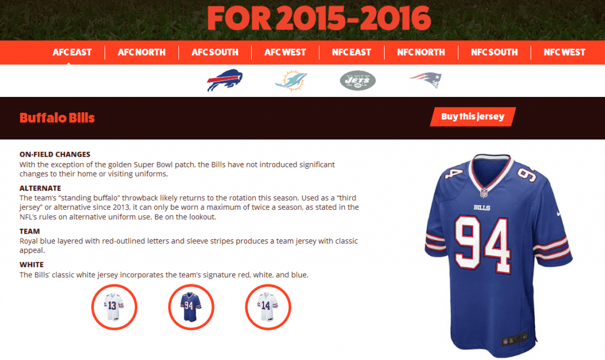Open the NFC East tab

tap(352, 52)
